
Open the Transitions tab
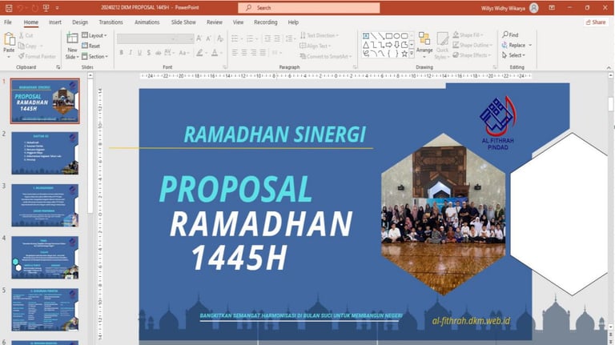(x=111, y=22)
